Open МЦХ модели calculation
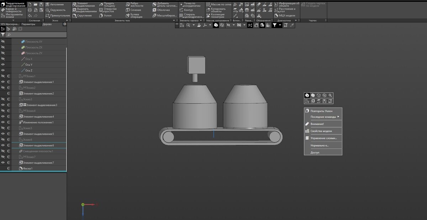427x220 pixels. [285, 16]
